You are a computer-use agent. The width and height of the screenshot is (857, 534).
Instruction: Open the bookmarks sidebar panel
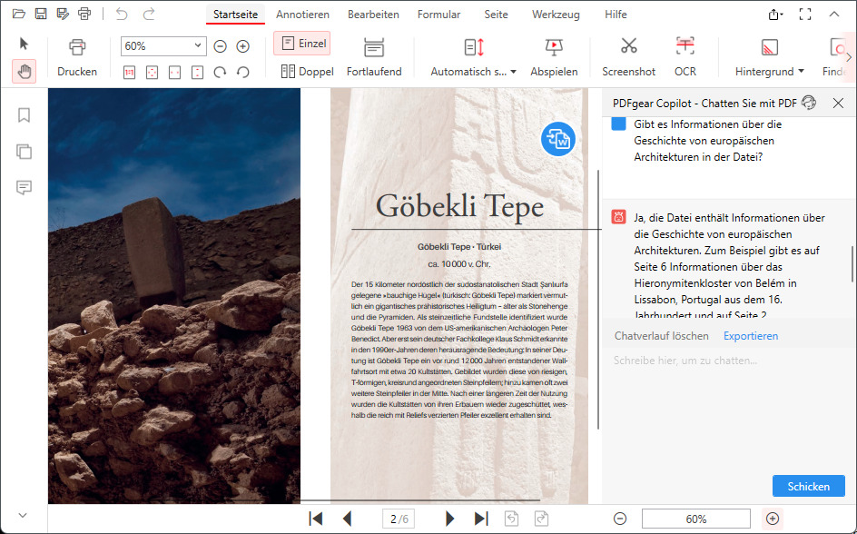click(x=24, y=115)
